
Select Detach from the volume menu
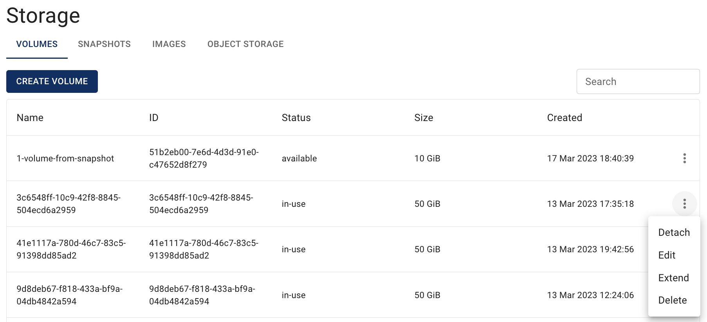point(674,233)
